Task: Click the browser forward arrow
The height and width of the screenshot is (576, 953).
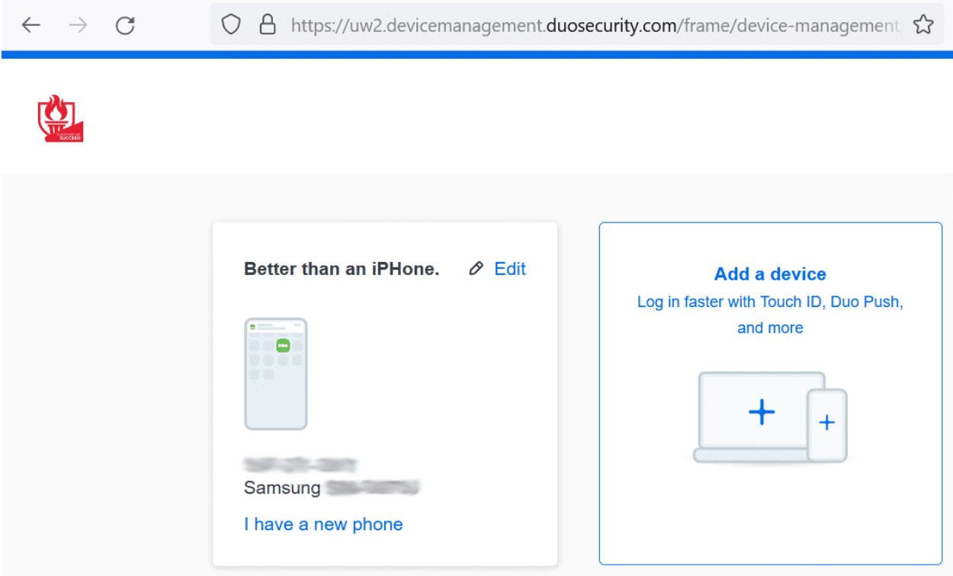Action: (77, 25)
